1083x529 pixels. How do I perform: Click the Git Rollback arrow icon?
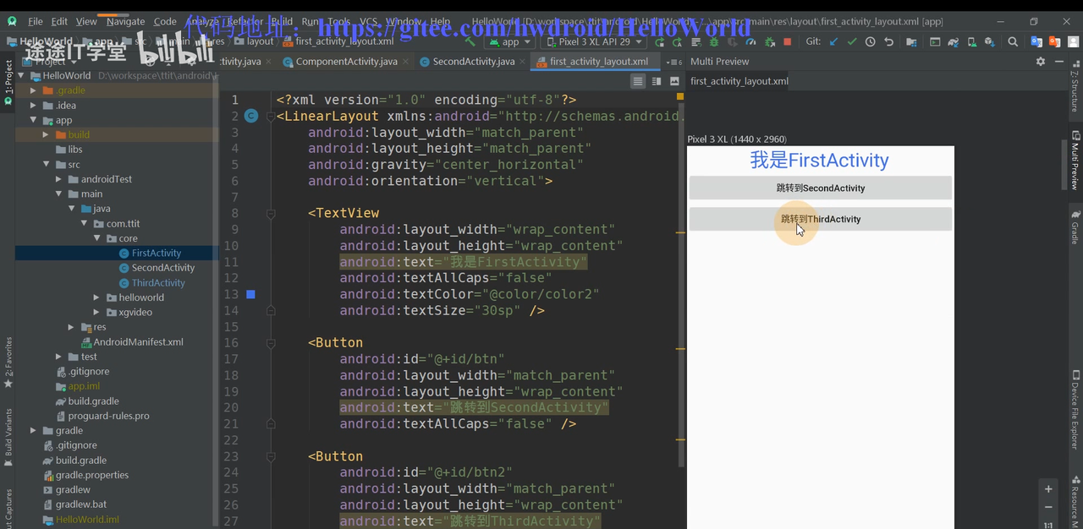888,41
